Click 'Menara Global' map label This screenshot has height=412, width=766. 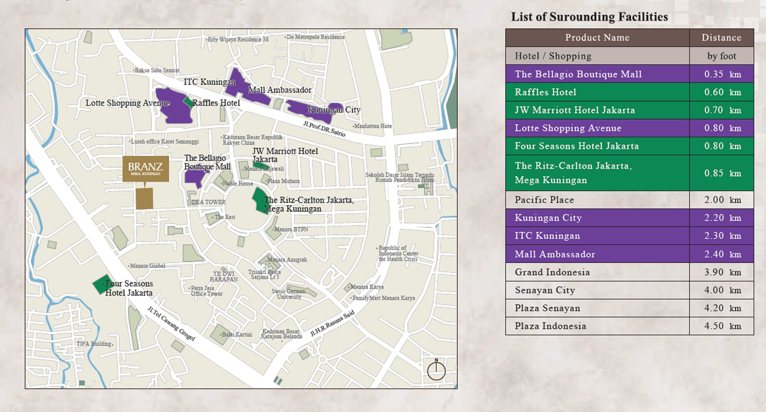coord(147,266)
